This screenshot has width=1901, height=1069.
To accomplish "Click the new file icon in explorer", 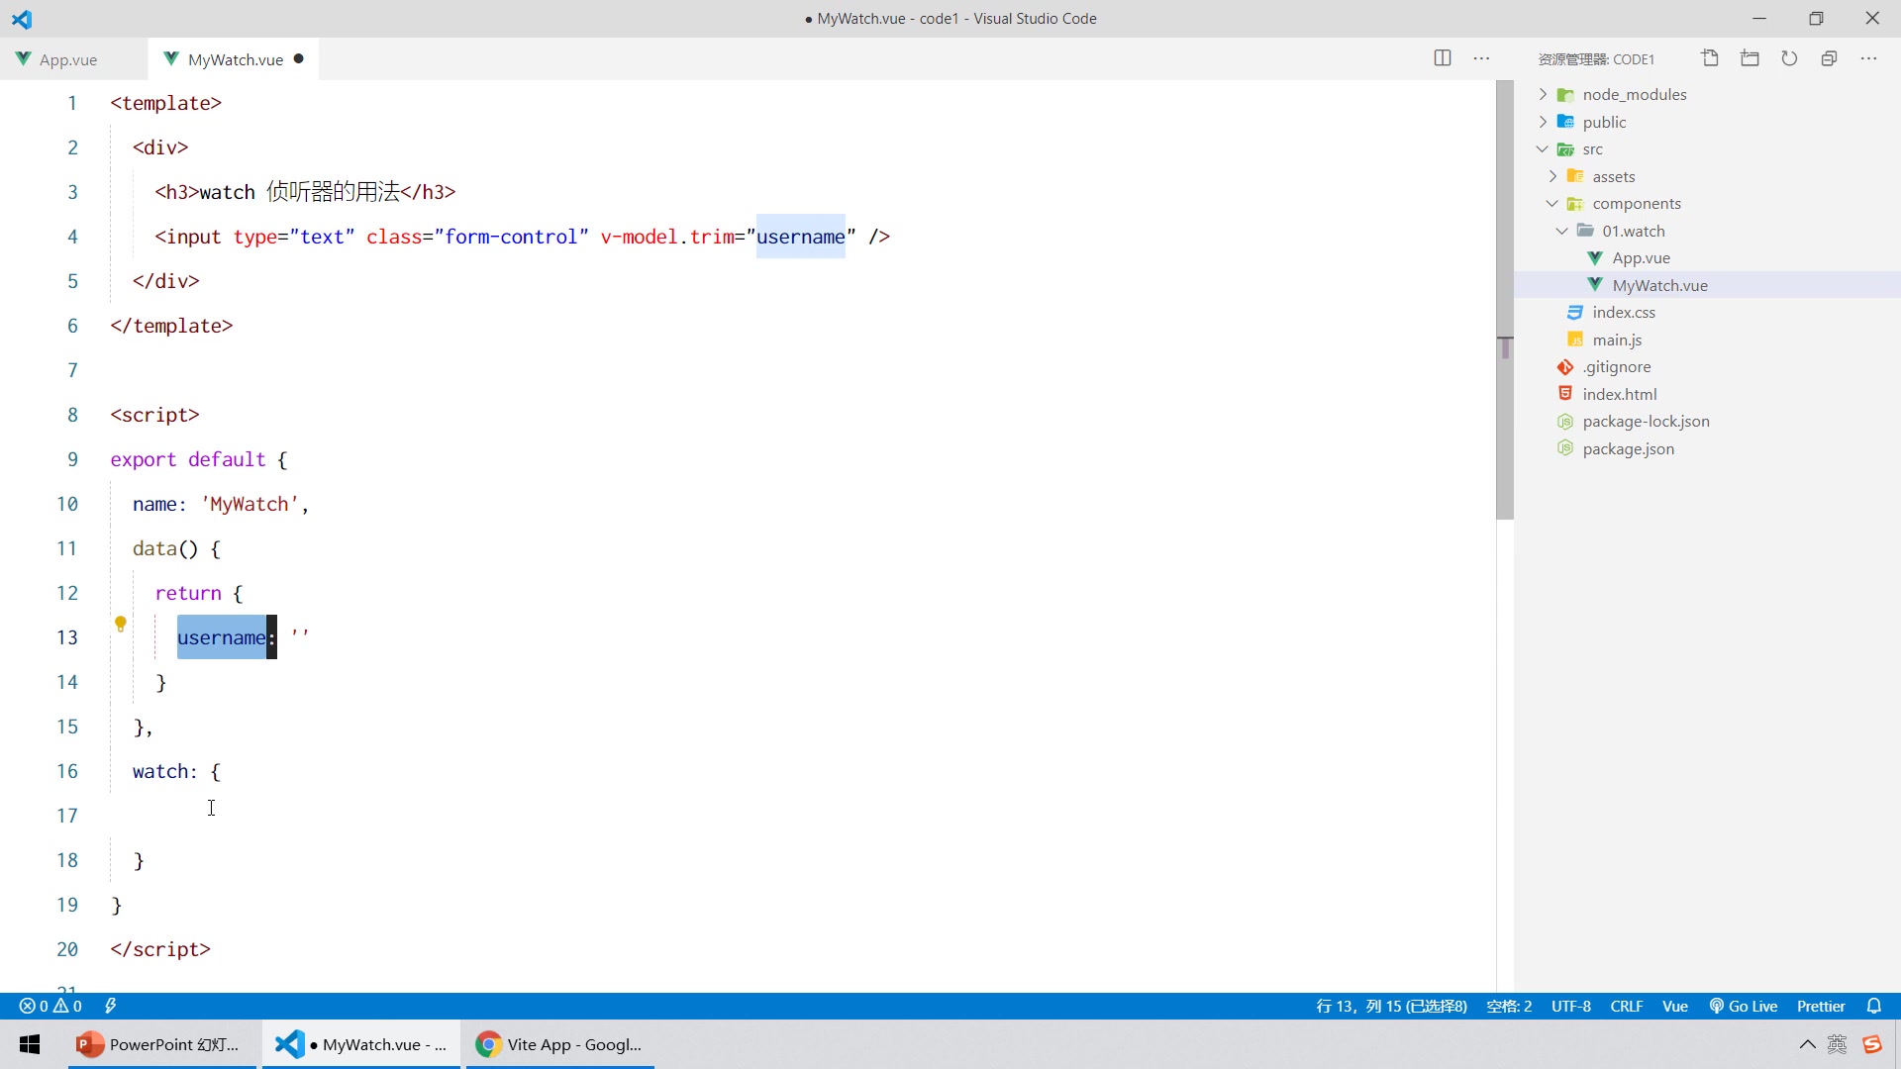I will 1710,58.
